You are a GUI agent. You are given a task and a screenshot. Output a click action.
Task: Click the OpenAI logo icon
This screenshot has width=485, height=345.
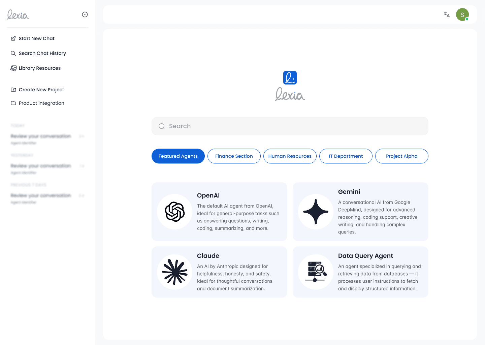click(x=175, y=212)
